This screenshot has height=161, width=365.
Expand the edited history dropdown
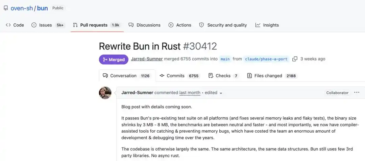214,93
